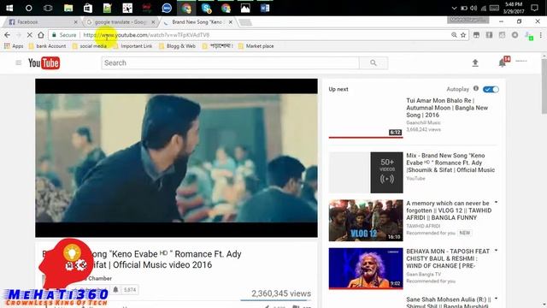Open the VLOG 12 thumbnail
Viewport: 547px width, 308px height.
coord(366,221)
